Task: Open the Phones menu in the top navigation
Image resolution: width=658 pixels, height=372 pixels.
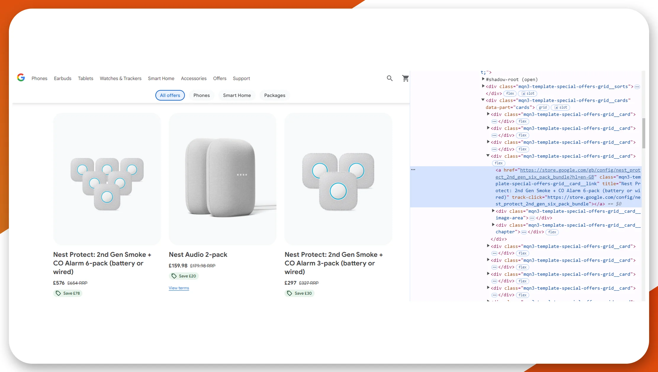Action: 39,78
